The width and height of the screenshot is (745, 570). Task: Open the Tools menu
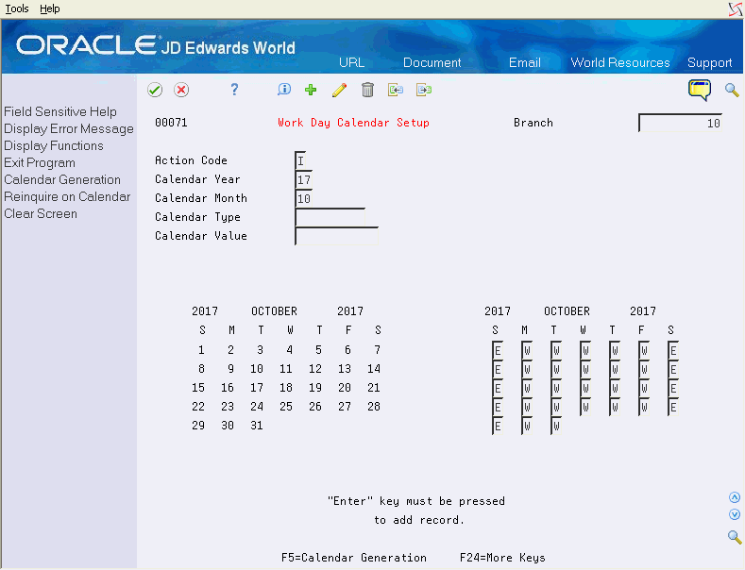17,8
